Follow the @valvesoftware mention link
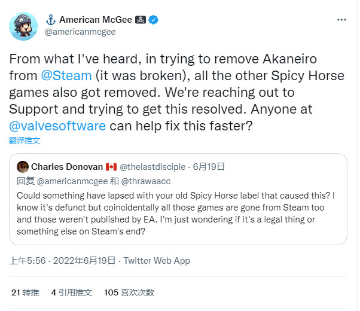The width and height of the screenshot is (360, 311). click(x=57, y=126)
